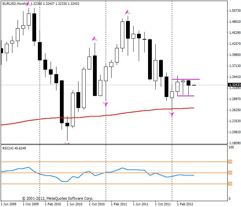Click the orange RSI 50 level label
The width and height of the screenshot is (241, 207).
pyautogui.click(x=230, y=173)
